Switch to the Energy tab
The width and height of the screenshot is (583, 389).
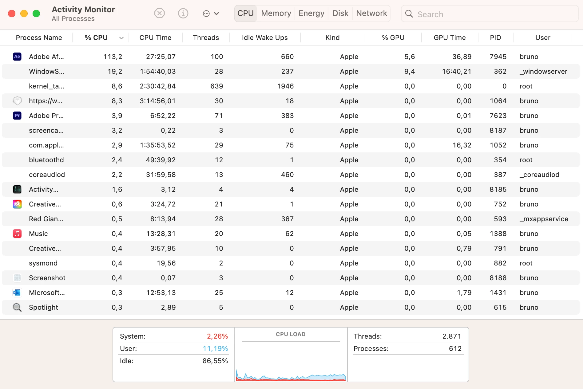pyautogui.click(x=311, y=14)
